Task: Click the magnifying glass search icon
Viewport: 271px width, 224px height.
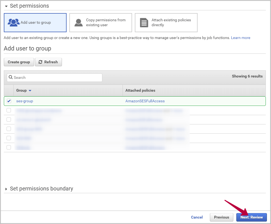Action: tap(11, 77)
